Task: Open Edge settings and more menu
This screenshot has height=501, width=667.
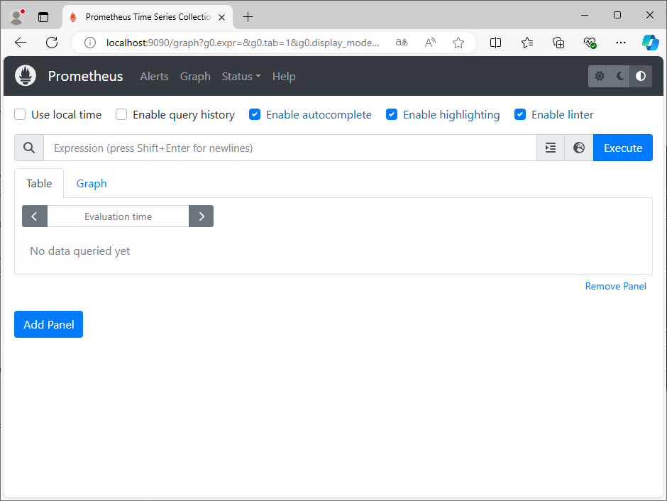Action: (x=621, y=43)
